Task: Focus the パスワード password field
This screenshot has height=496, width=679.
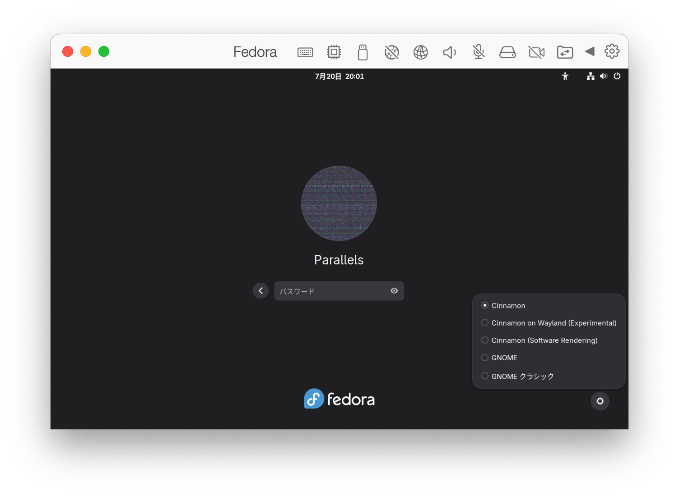Action: pos(339,291)
